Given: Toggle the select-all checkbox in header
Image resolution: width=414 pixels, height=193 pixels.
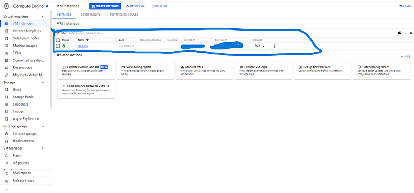Looking at the screenshot, I should [58, 40].
